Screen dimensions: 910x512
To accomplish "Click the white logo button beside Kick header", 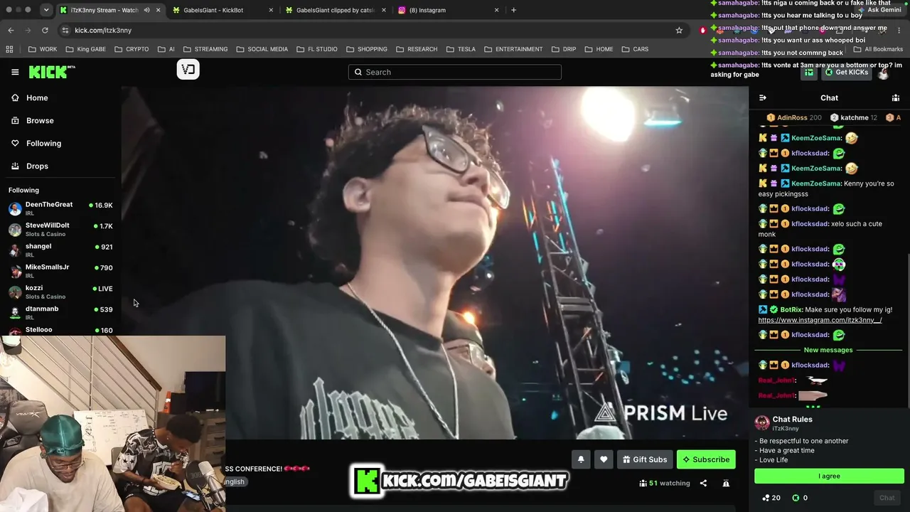I will tap(188, 69).
